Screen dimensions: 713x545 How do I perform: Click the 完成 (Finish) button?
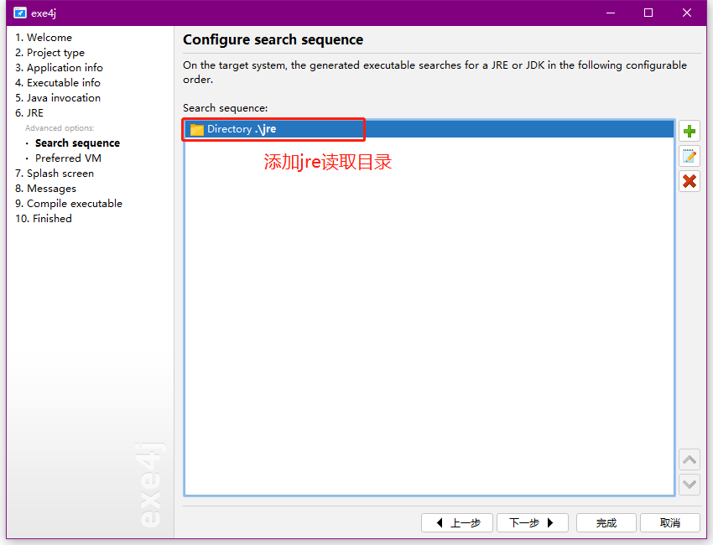pyautogui.click(x=606, y=522)
